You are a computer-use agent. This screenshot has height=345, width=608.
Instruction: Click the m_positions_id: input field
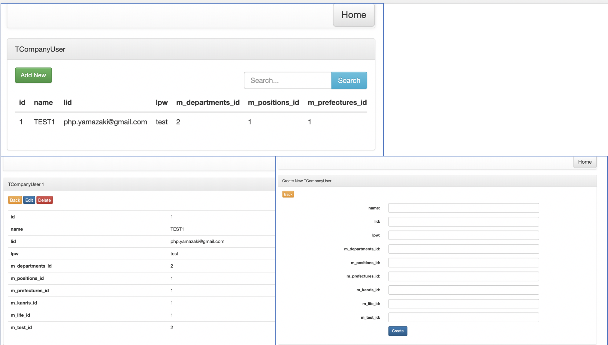pos(463,263)
